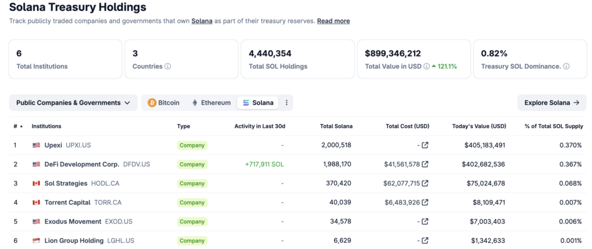Open Lion Group Holding institution link
Viewport: 592px width, 249px height.
(x=74, y=240)
